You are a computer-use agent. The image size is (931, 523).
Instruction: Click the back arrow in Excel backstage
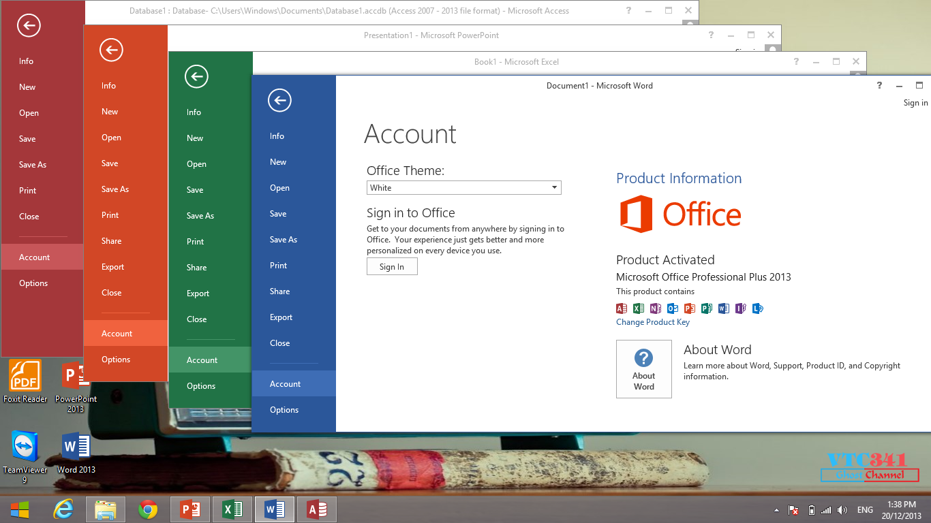tap(196, 76)
